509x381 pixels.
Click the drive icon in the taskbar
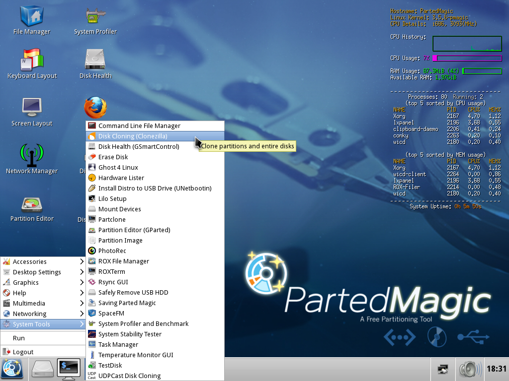[x=43, y=369]
